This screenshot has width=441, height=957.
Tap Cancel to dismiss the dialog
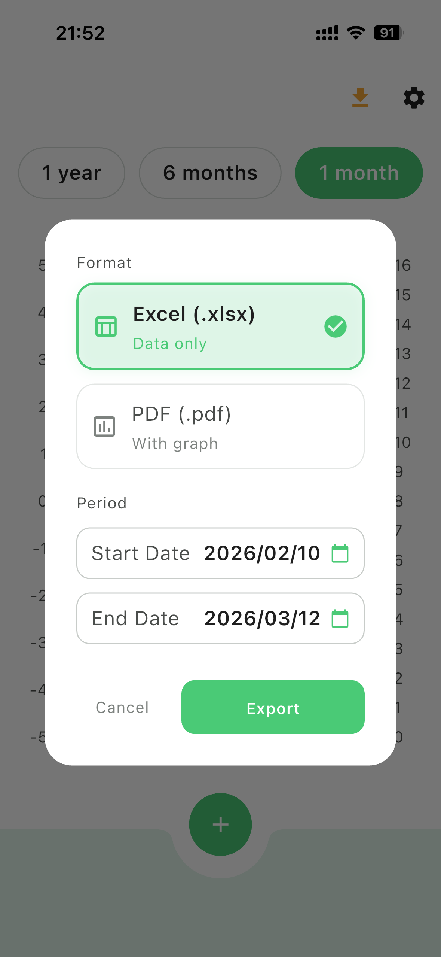point(122,707)
